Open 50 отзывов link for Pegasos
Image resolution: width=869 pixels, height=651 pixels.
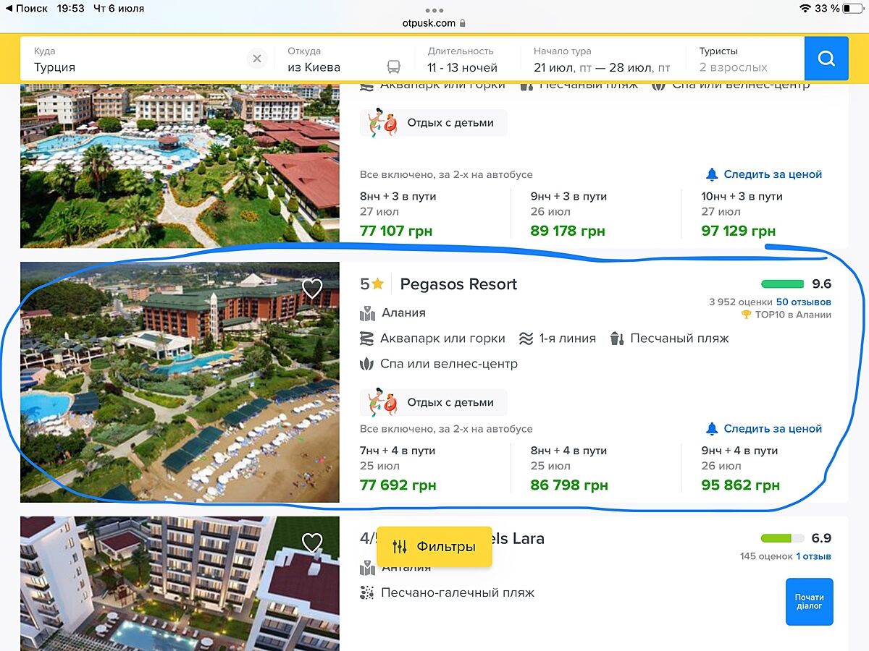click(x=803, y=302)
